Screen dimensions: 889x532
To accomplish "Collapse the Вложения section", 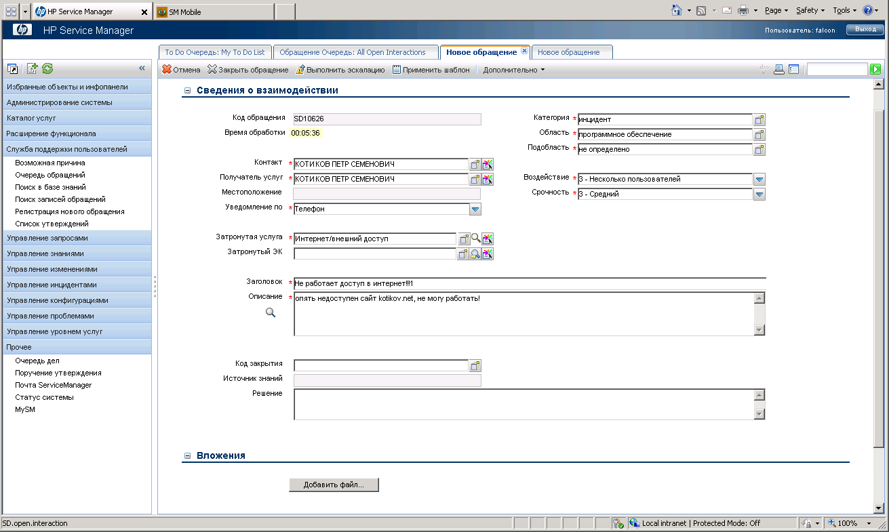I will (187, 455).
